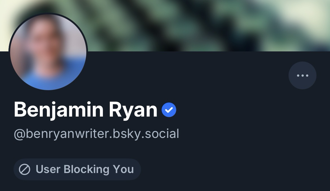This screenshot has height=191, width=330.
Task: Enlarge the round profile picture
Action: [48, 52]
